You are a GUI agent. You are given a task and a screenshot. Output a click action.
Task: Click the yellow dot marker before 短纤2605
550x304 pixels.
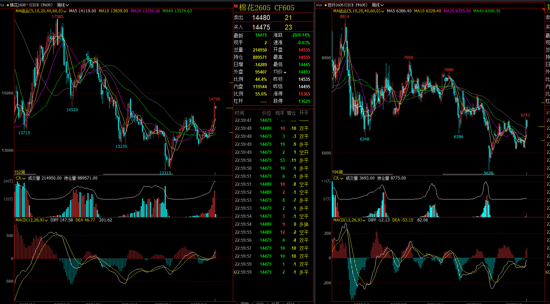click(x=325, y=5)
